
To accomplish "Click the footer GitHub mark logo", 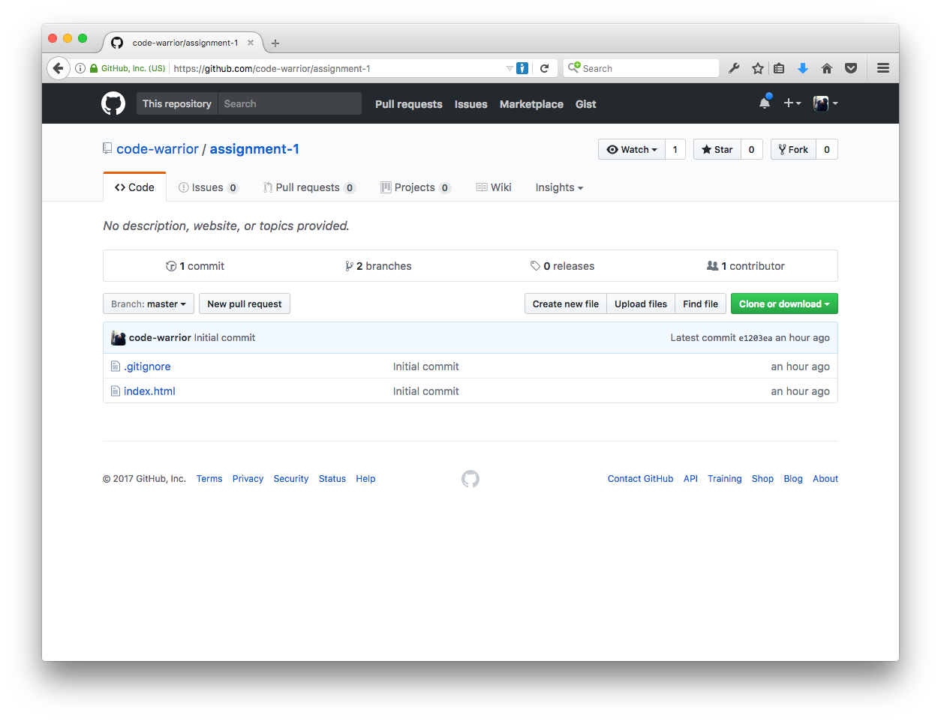I will tap(470, 479).
